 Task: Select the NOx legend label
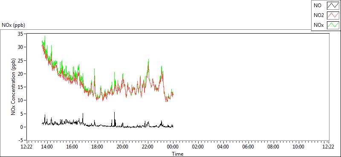coord(318,25)
